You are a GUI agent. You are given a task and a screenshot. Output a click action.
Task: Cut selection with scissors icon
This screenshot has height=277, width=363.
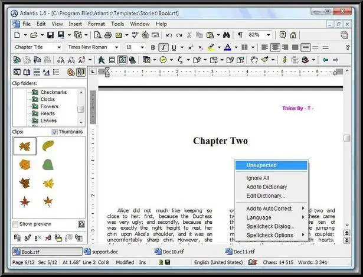pyautogui.click(x=189, y=35)
